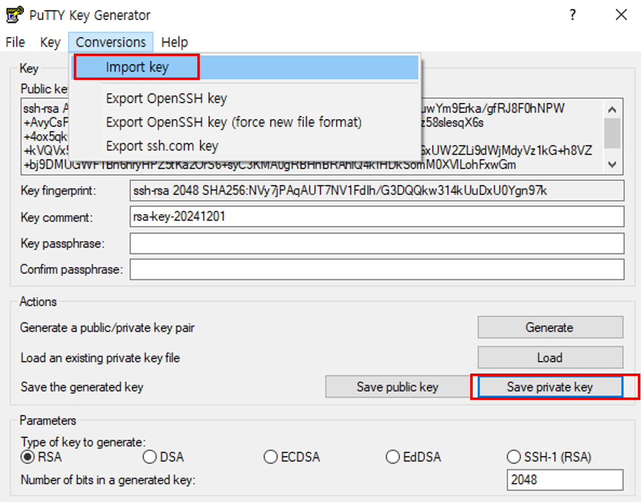The height and width of the screenshot is (502, 641).
Task: Click the number of bits field
Action: tap(565, 480)
